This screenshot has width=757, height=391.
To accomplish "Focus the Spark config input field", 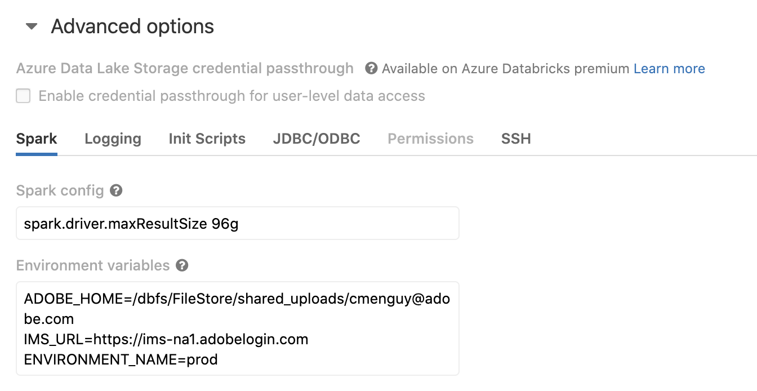I will (x=238, y=223).
